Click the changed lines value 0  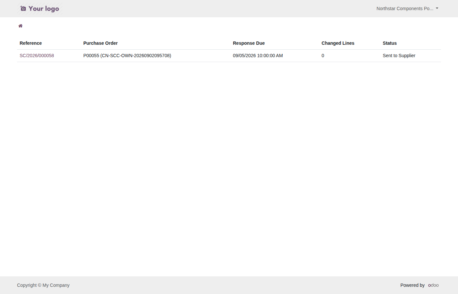[x=323, y=56]
